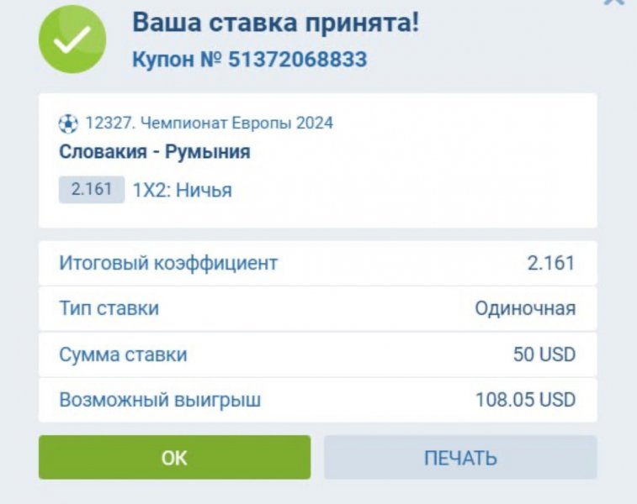Click the ПЕЧАТЬ button to print

[460, 458]
